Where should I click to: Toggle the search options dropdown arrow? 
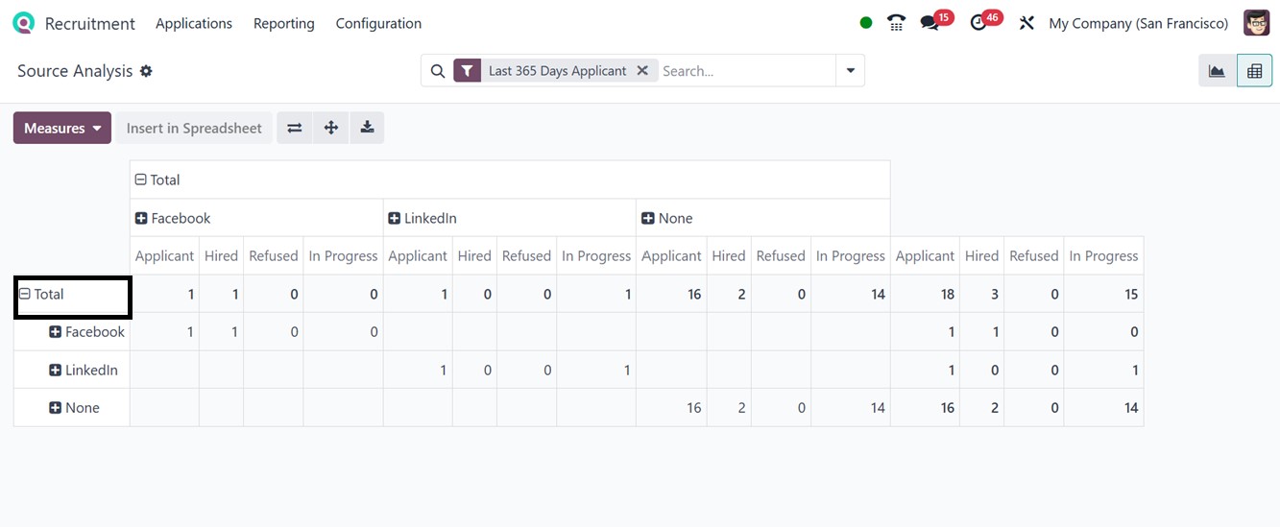point(850,70)
